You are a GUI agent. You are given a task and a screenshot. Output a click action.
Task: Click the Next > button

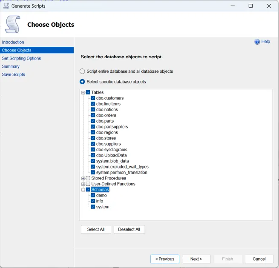[x=196, y=259]
